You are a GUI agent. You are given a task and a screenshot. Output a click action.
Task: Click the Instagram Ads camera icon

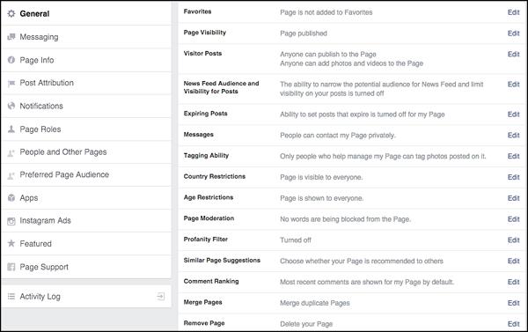pos(11,221)
